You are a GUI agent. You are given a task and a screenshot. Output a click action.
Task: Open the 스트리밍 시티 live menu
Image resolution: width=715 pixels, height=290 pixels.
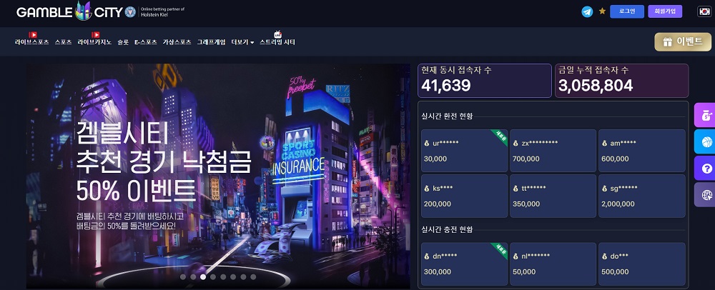point(277,42)
